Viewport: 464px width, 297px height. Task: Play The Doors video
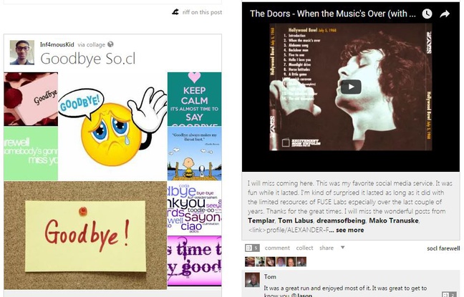click(351, 87)
